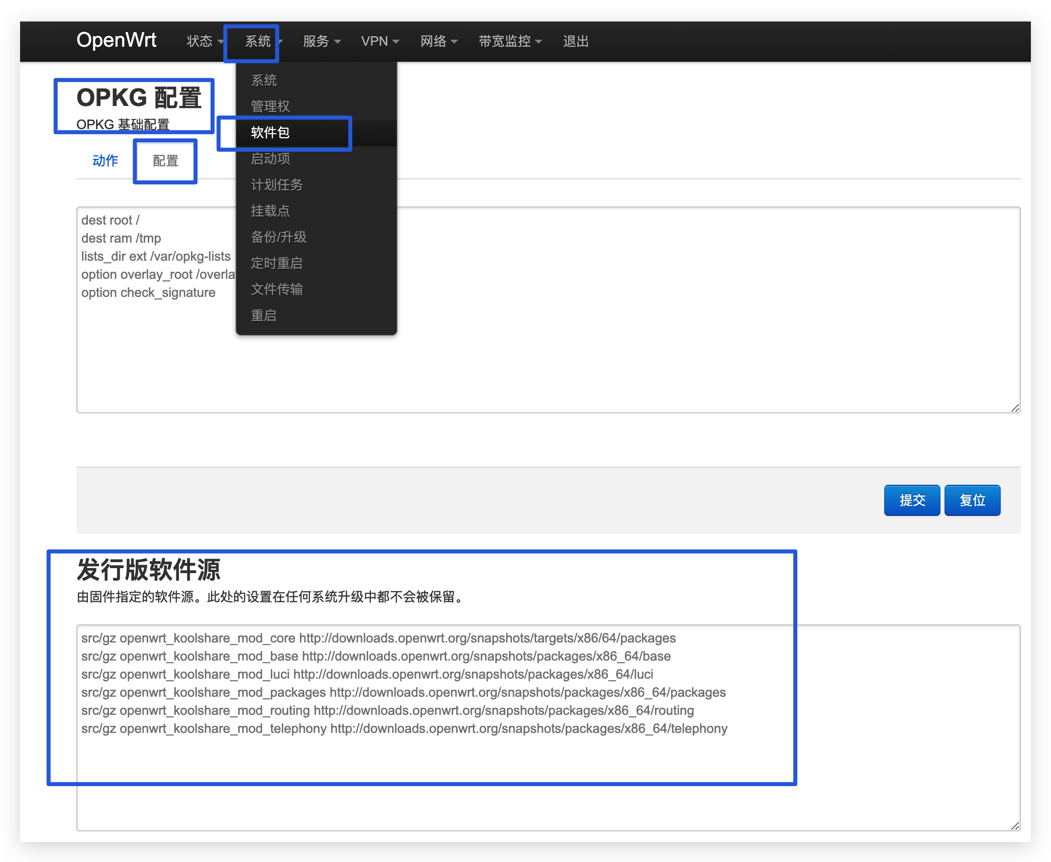The image size is (1051, 862).
Task: Open 文件传输 menu item
Action: (277, 289)
